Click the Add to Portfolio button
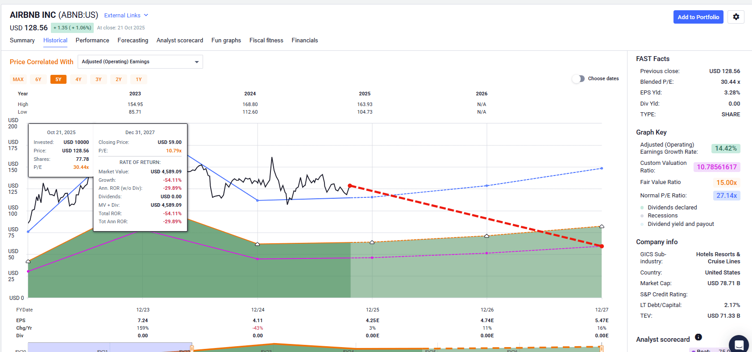Screen dimensions: 752x352 pyautogui.click(x=698, y=17)
